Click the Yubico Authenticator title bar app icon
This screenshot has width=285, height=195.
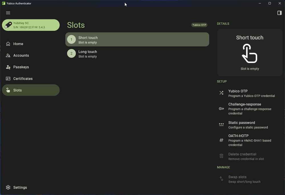tap(4, 3)
